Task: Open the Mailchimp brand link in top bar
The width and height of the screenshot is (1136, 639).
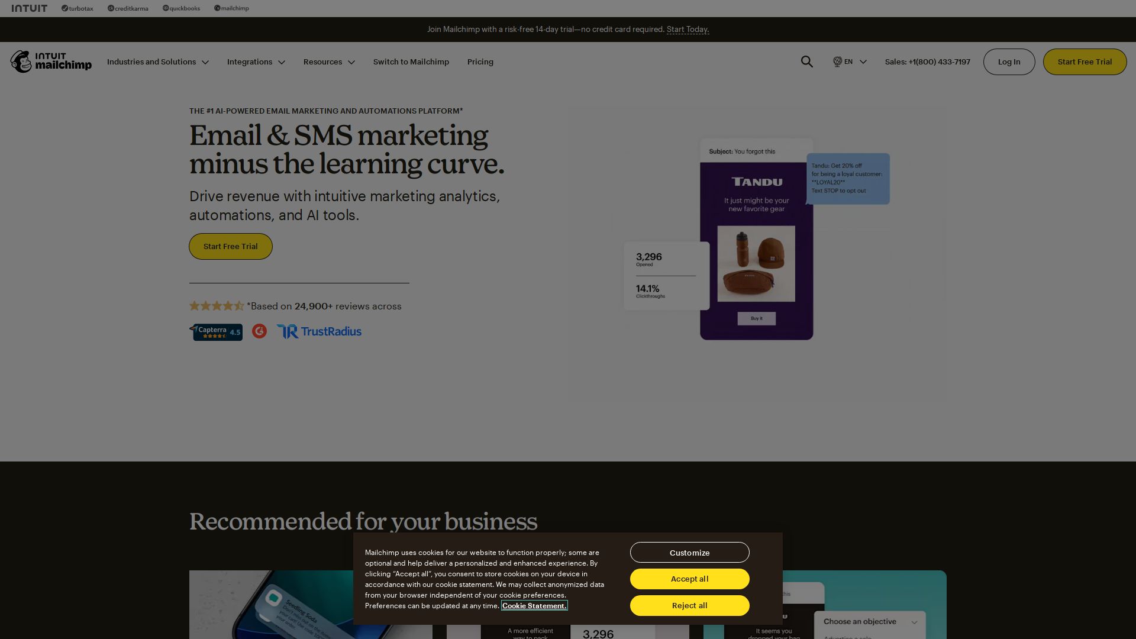Action: tap(231, 8)
